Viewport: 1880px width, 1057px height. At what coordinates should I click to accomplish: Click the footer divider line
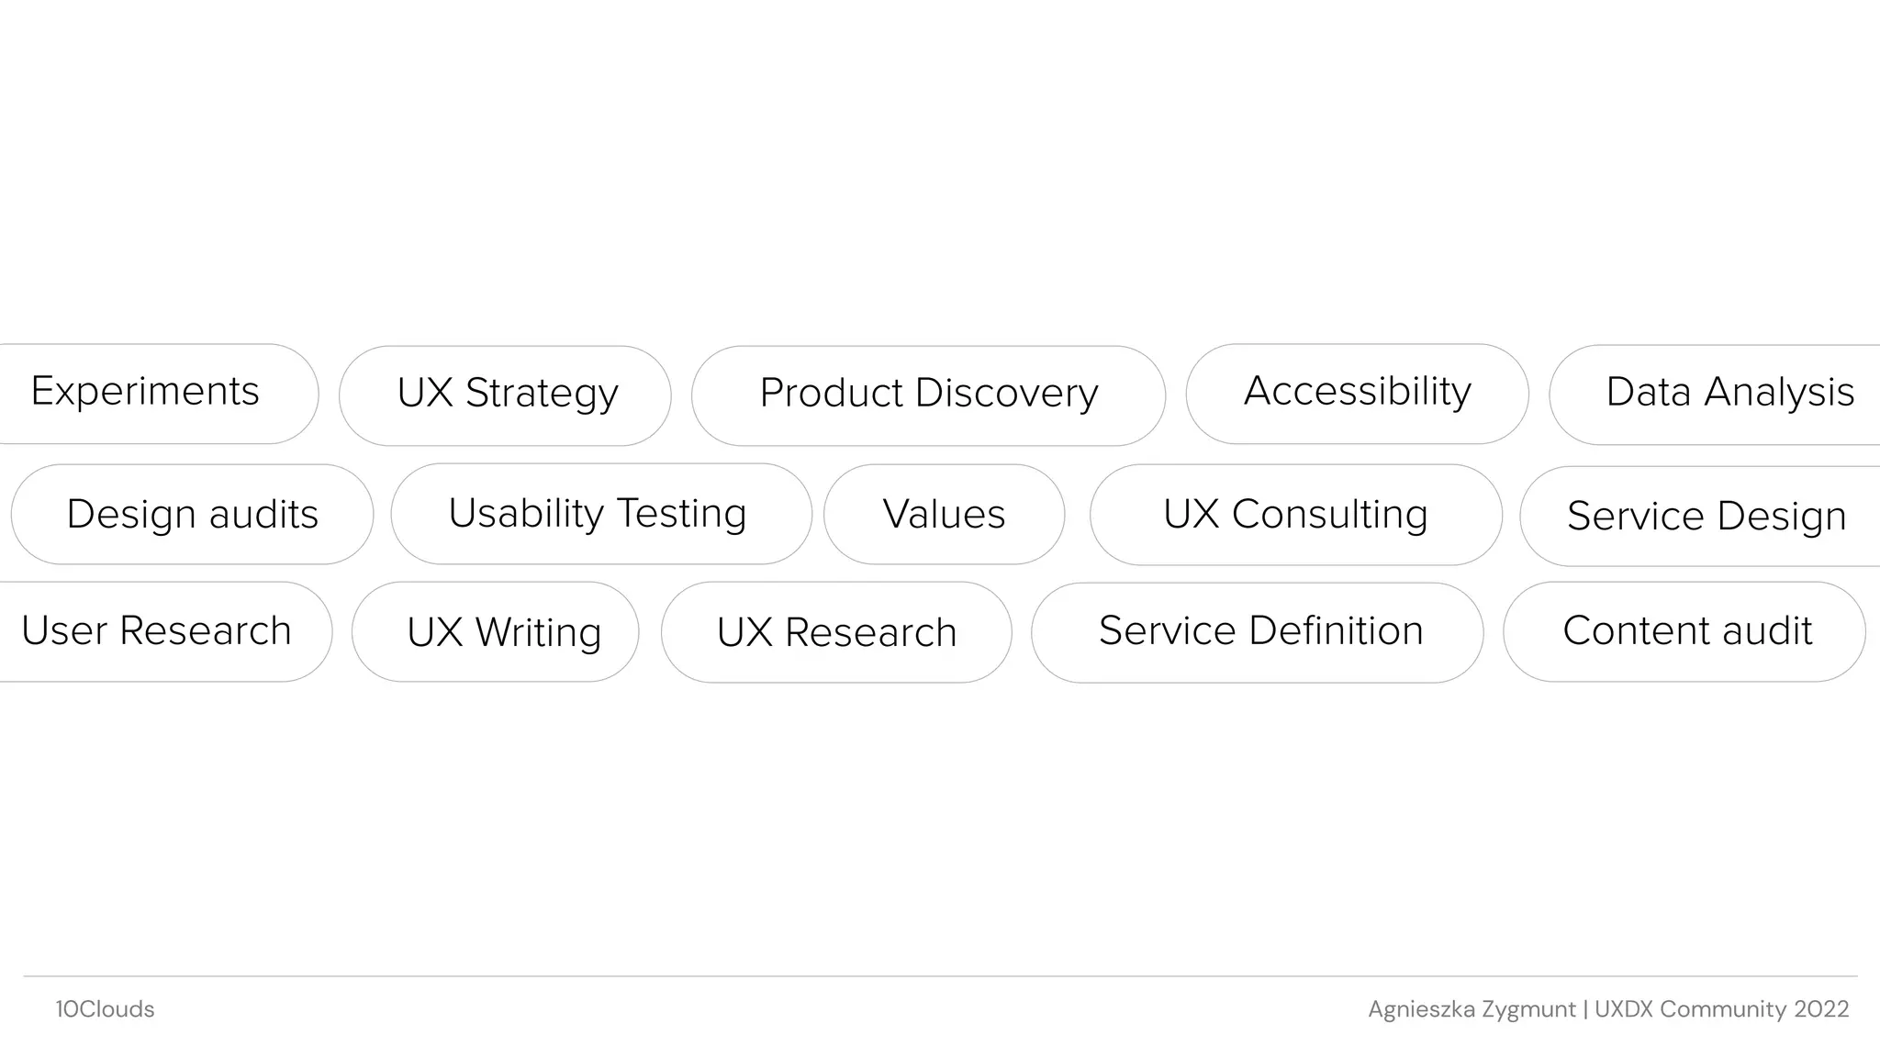pos(940,976)
